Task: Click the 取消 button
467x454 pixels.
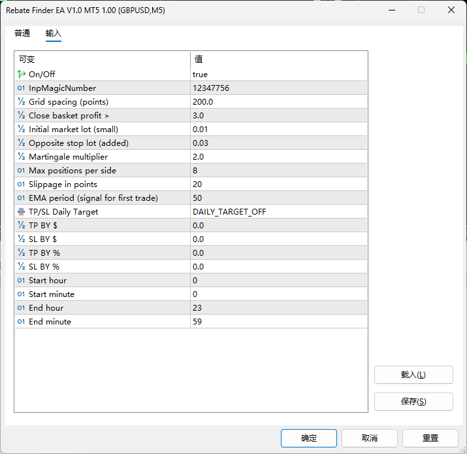Action: click(x=369, y=438)
